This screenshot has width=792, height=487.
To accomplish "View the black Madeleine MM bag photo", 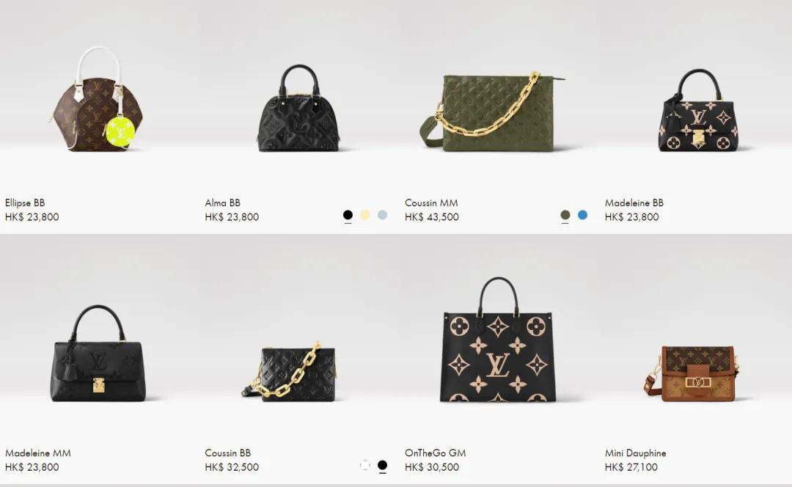I will 98,353.
